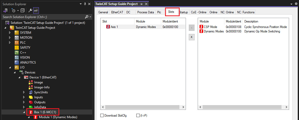Screen dimensions: 299x120
Task: Click the Collapse All icon in Solution Explorer
Action: pyautogui.click(x=22, y=10)
